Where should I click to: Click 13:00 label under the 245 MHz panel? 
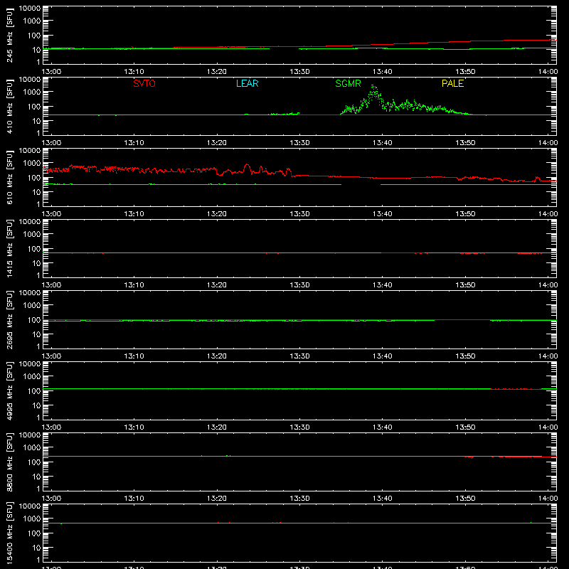coord(51,72)
